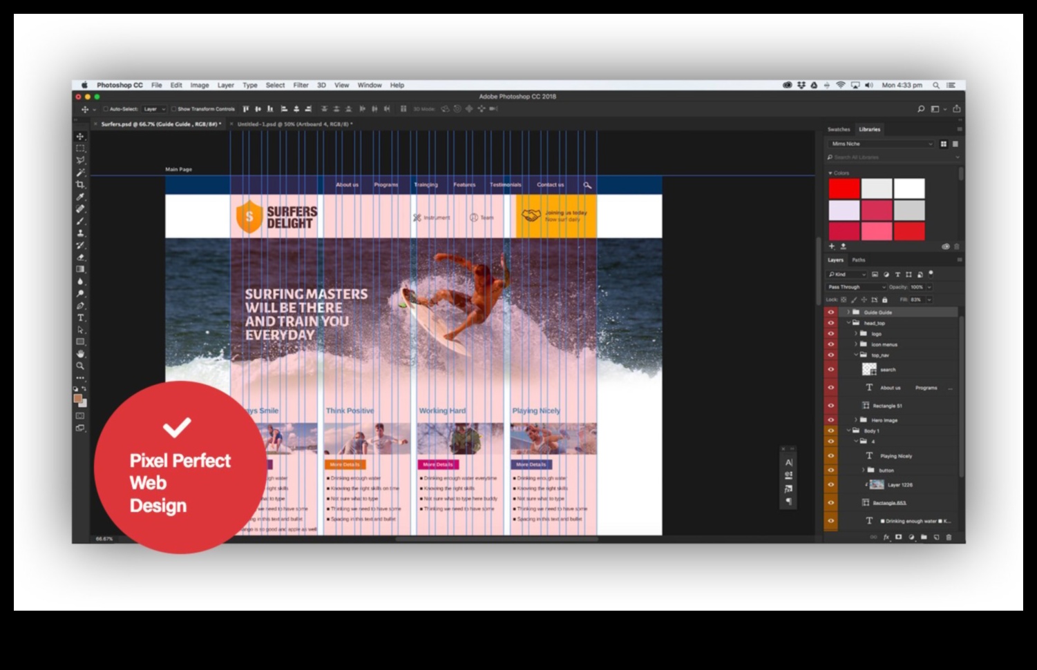Collapse the top_nav group
This screenshot has height=670, width=1037.
tap(855, 355)
